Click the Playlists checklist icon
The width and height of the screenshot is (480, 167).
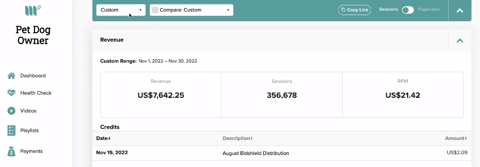tap(12, 131)
